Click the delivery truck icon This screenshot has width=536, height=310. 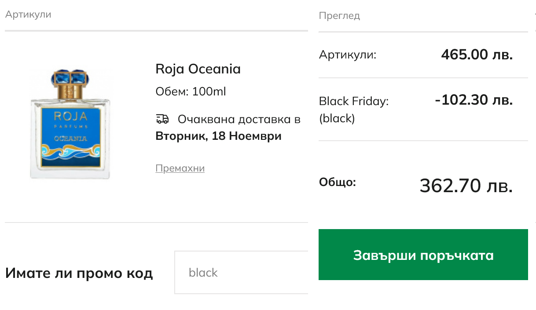[162, 119]
